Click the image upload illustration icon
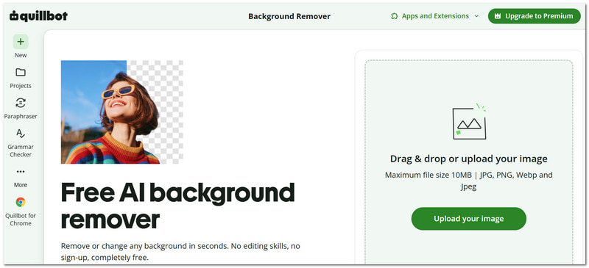Image resolution: width=589 pixels, height=268 pixels. tap(469, 122)
